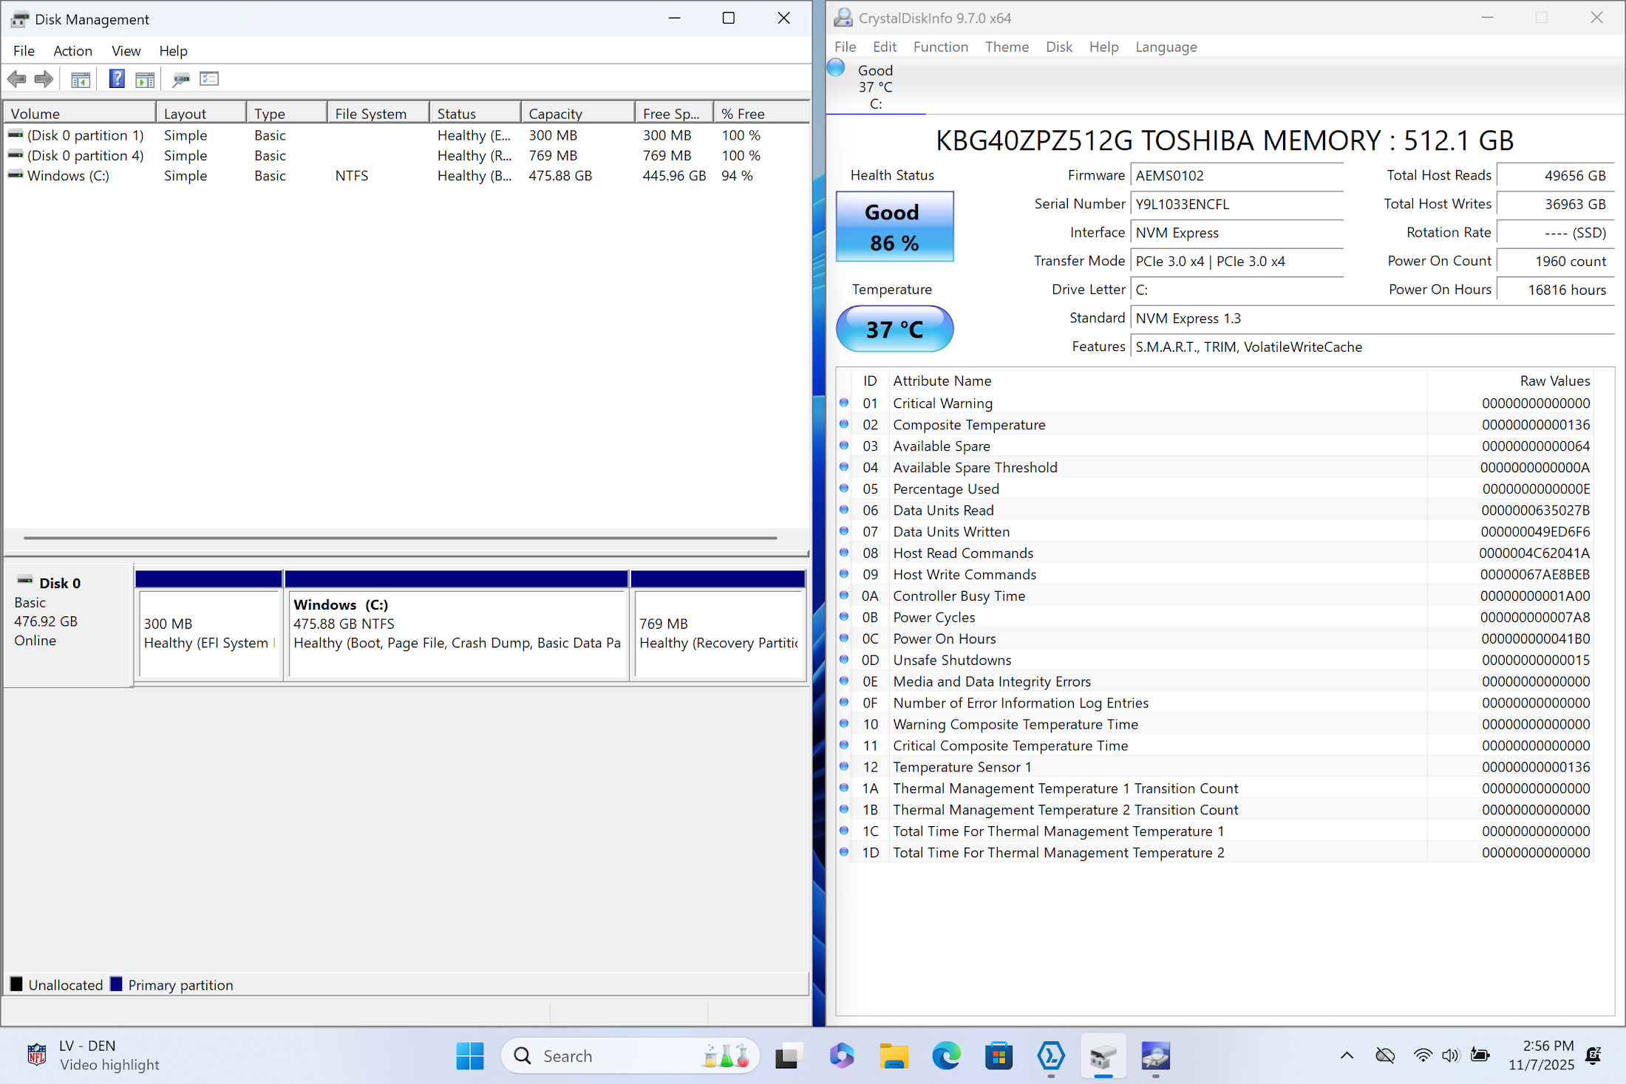Click the Back arrow in Disk Management toolbar
The image size is (1626, 1084).
point(17,79)
